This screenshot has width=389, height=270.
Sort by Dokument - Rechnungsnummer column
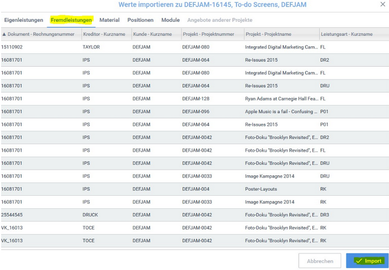click(x=41, y=34)
